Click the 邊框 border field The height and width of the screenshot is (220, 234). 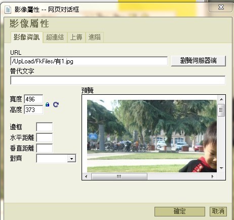45,127
